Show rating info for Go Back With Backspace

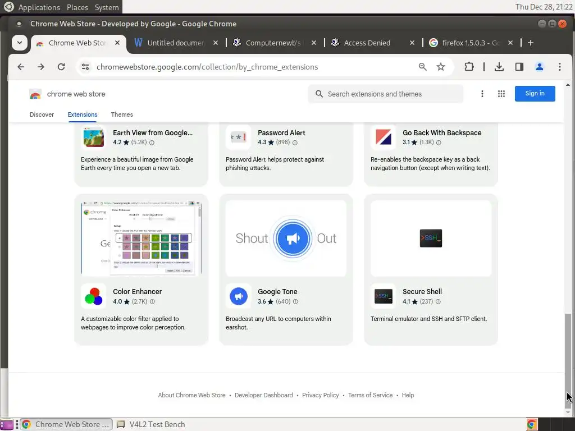(439, 143)
